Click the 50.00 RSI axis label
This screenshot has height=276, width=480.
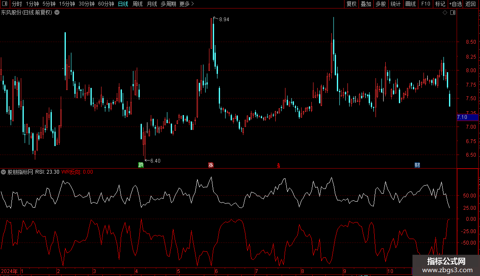[x=469, y=195]
